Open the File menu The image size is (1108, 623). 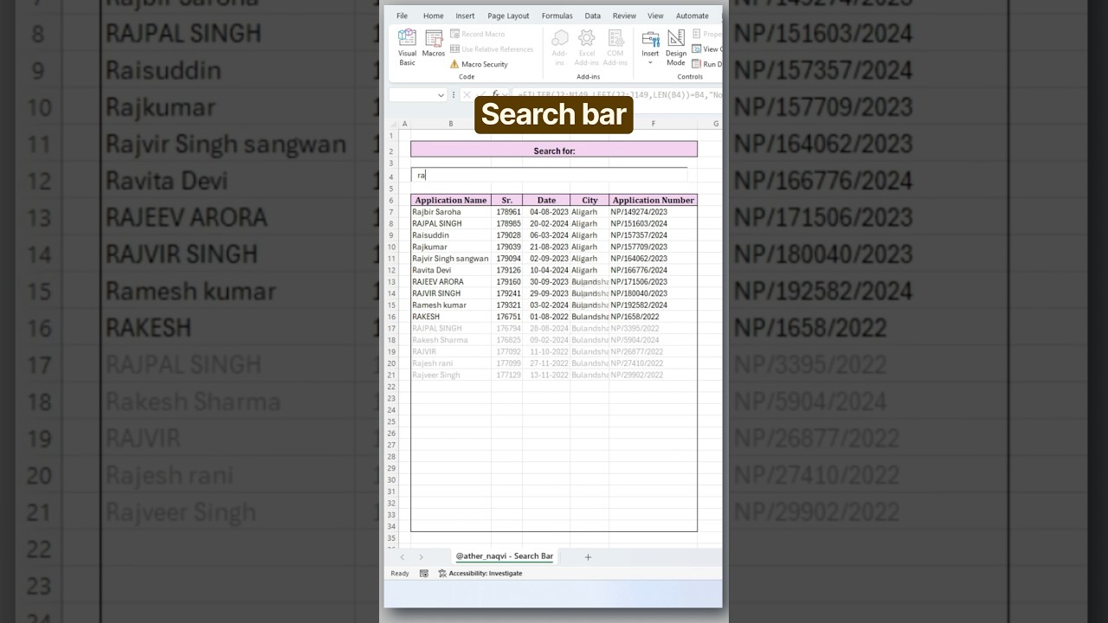402,16
